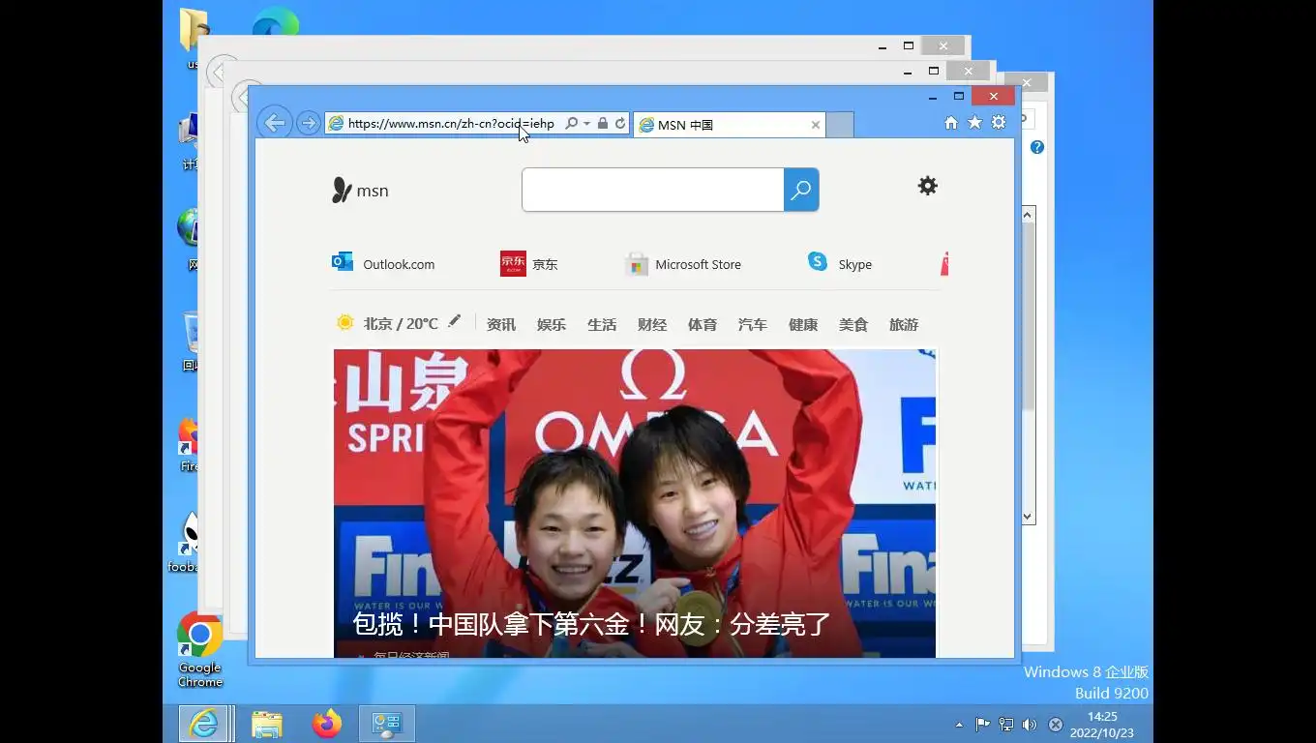Open IE tools gear menu
This screenshot has width=1316, height=743.
tap(999, 122)
